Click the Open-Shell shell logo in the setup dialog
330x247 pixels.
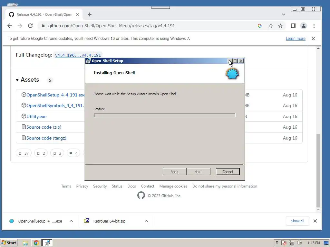pyautogui.click(x=232, y=74)
